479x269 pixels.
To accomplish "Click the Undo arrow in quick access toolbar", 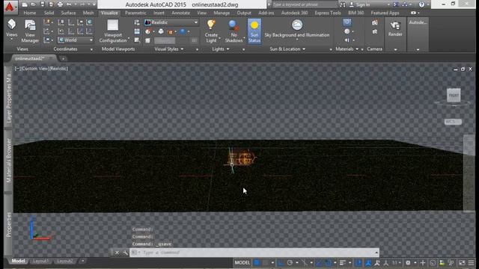I will coord(69,4).
